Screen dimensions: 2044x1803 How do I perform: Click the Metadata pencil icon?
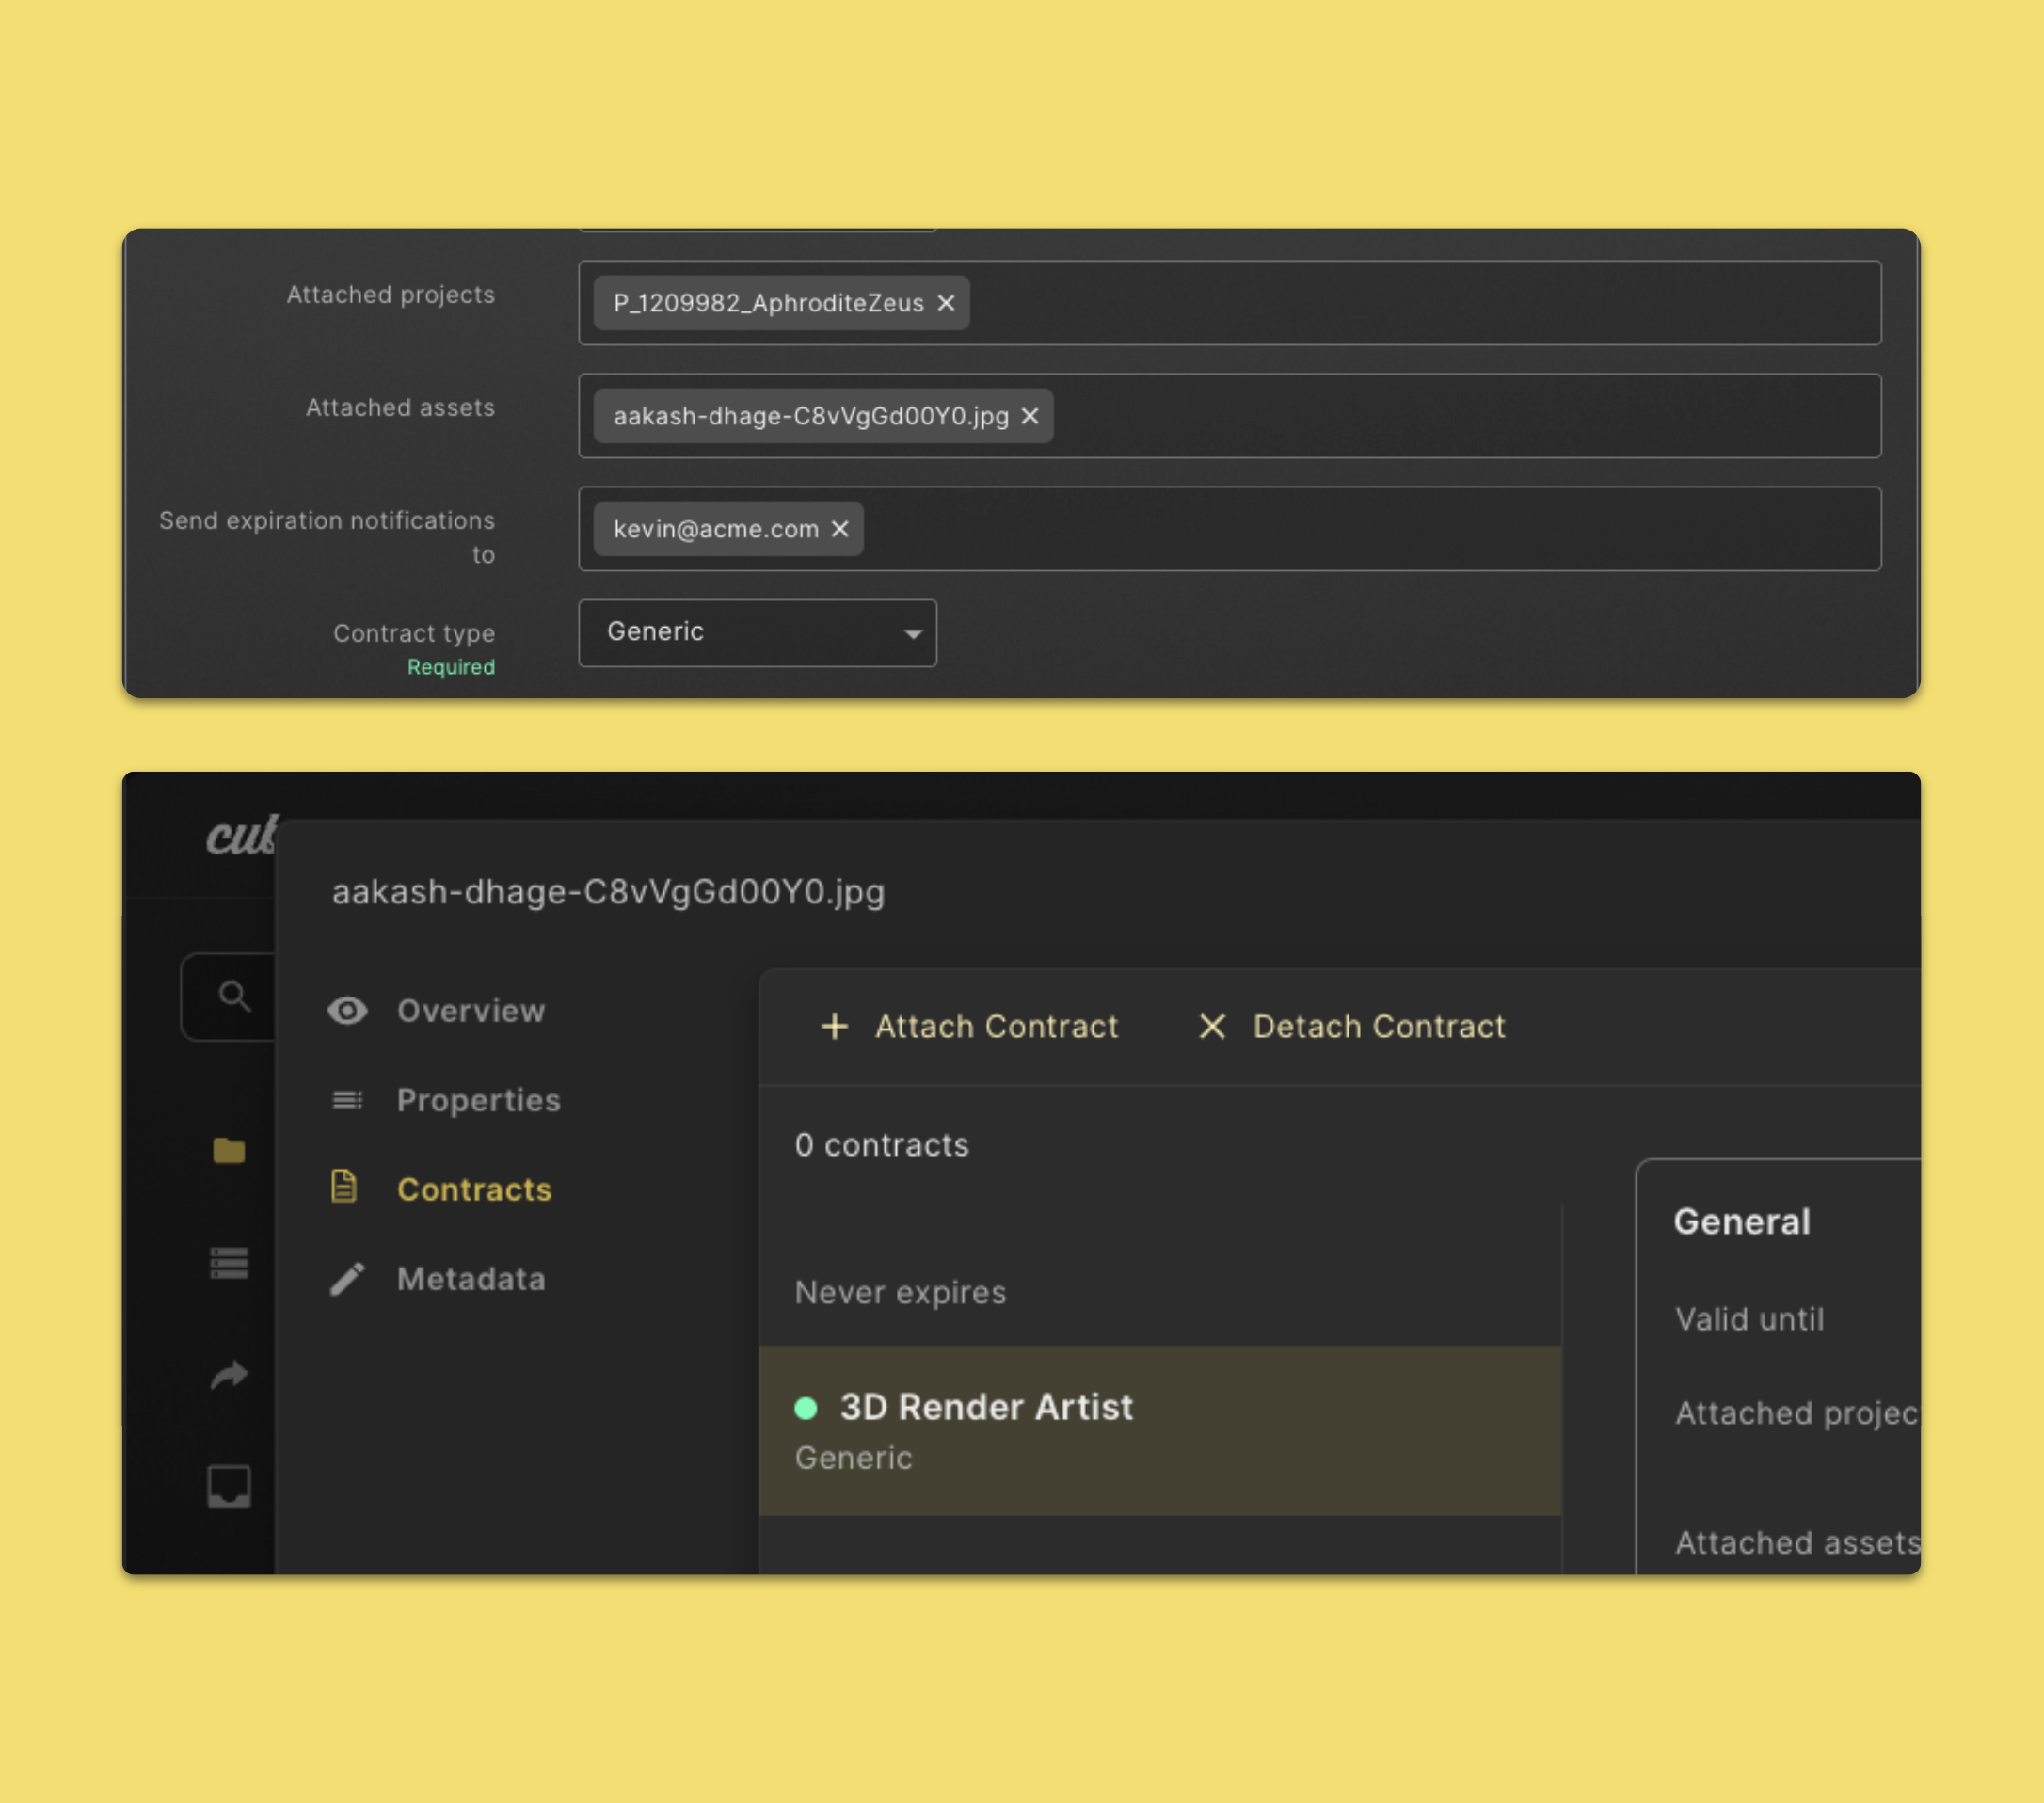coord(347,1279)
